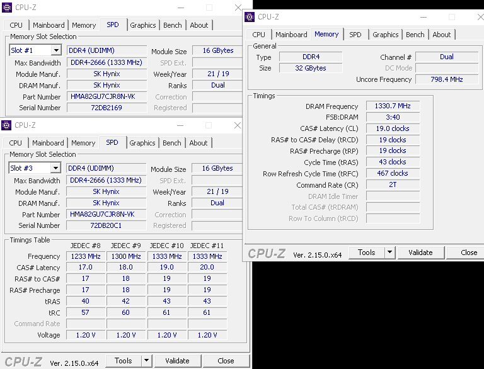Open SPD tab in Memory window
Screen dimensions: 484x369
coord(355,35)
